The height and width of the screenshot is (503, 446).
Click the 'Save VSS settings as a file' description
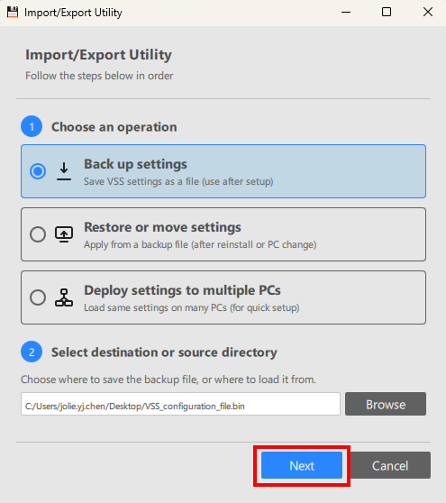tap(178, 181)
